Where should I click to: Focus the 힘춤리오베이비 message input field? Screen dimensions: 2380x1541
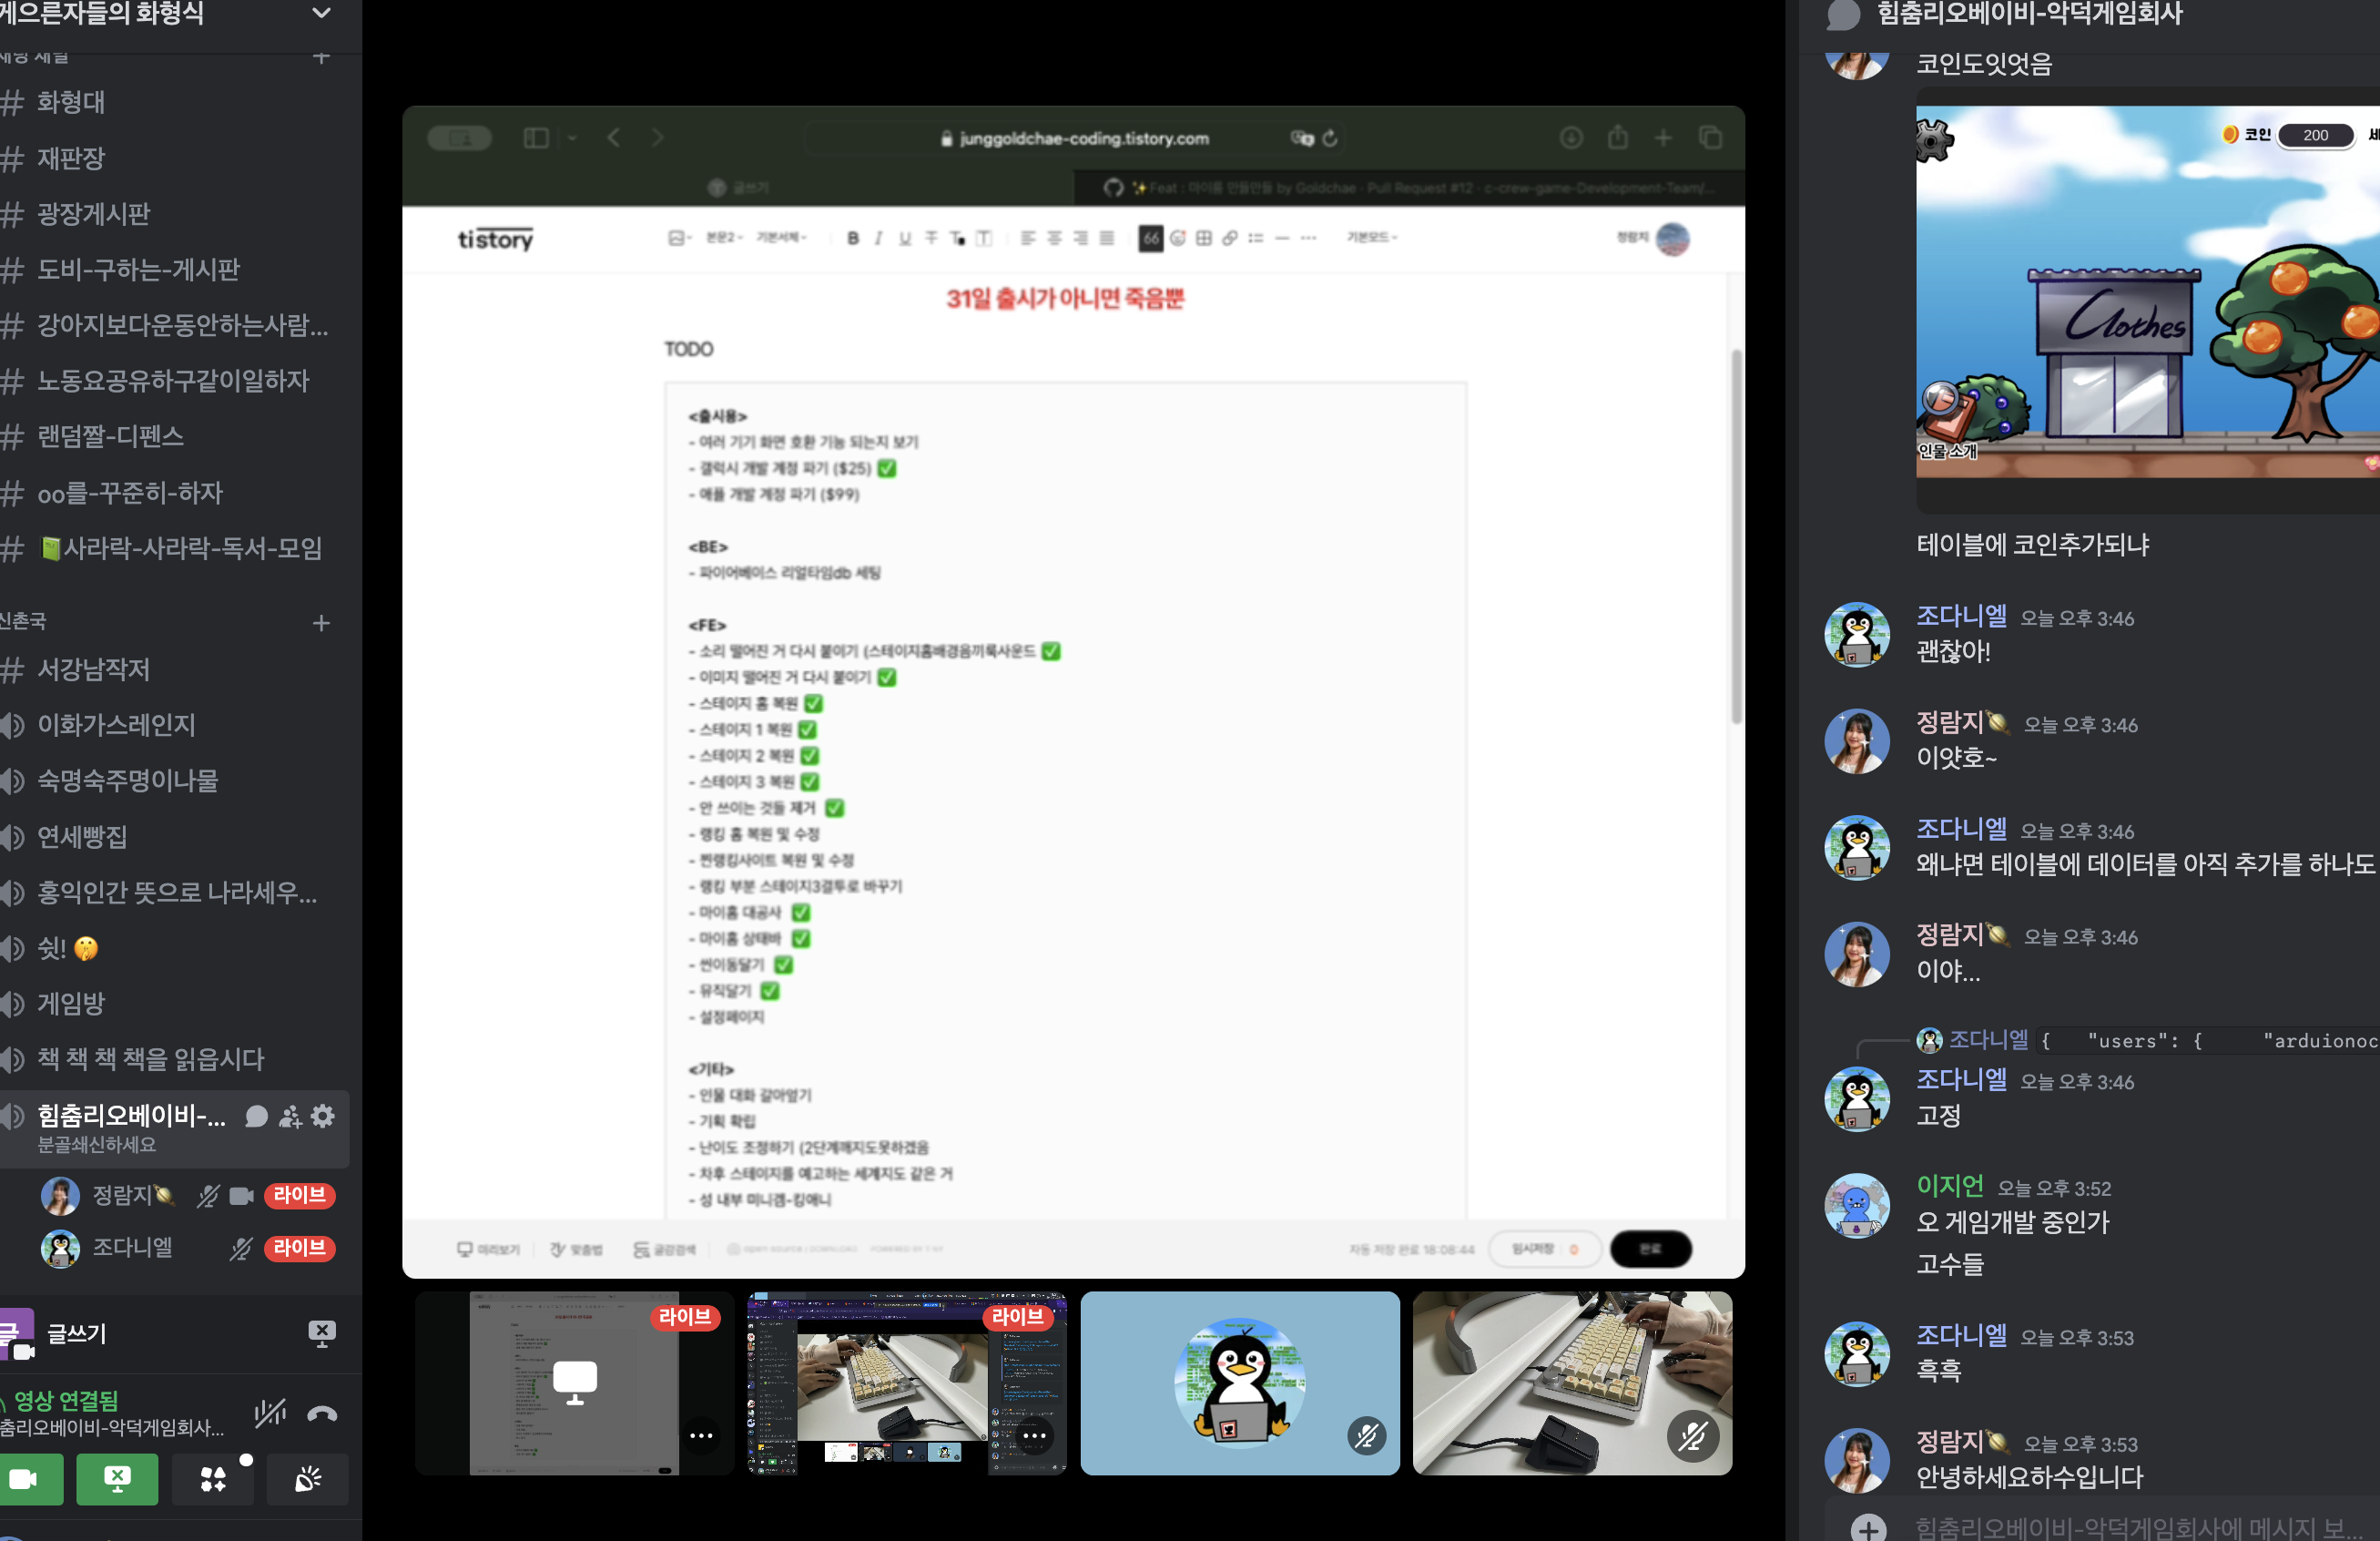coord(2138,1528)
